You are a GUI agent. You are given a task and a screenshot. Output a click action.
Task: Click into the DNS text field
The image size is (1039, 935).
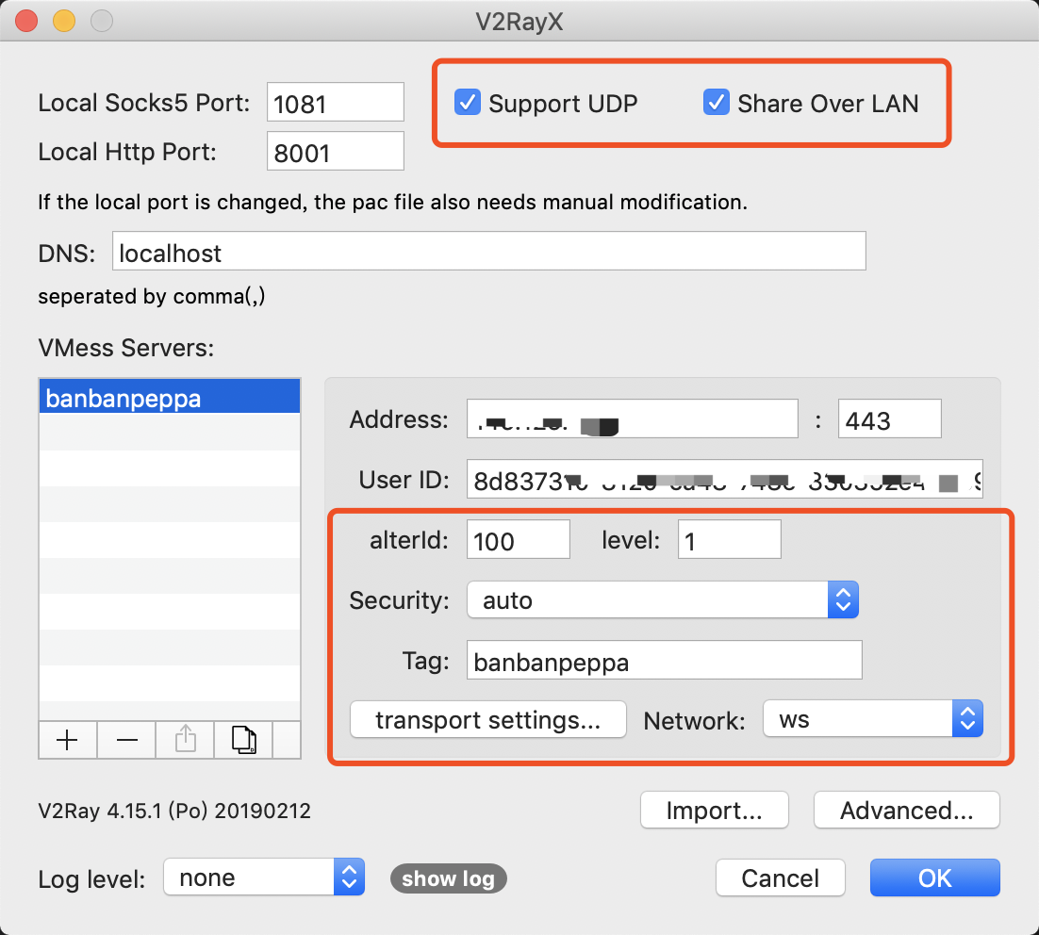pyautogui.click(x=489, y=251)
